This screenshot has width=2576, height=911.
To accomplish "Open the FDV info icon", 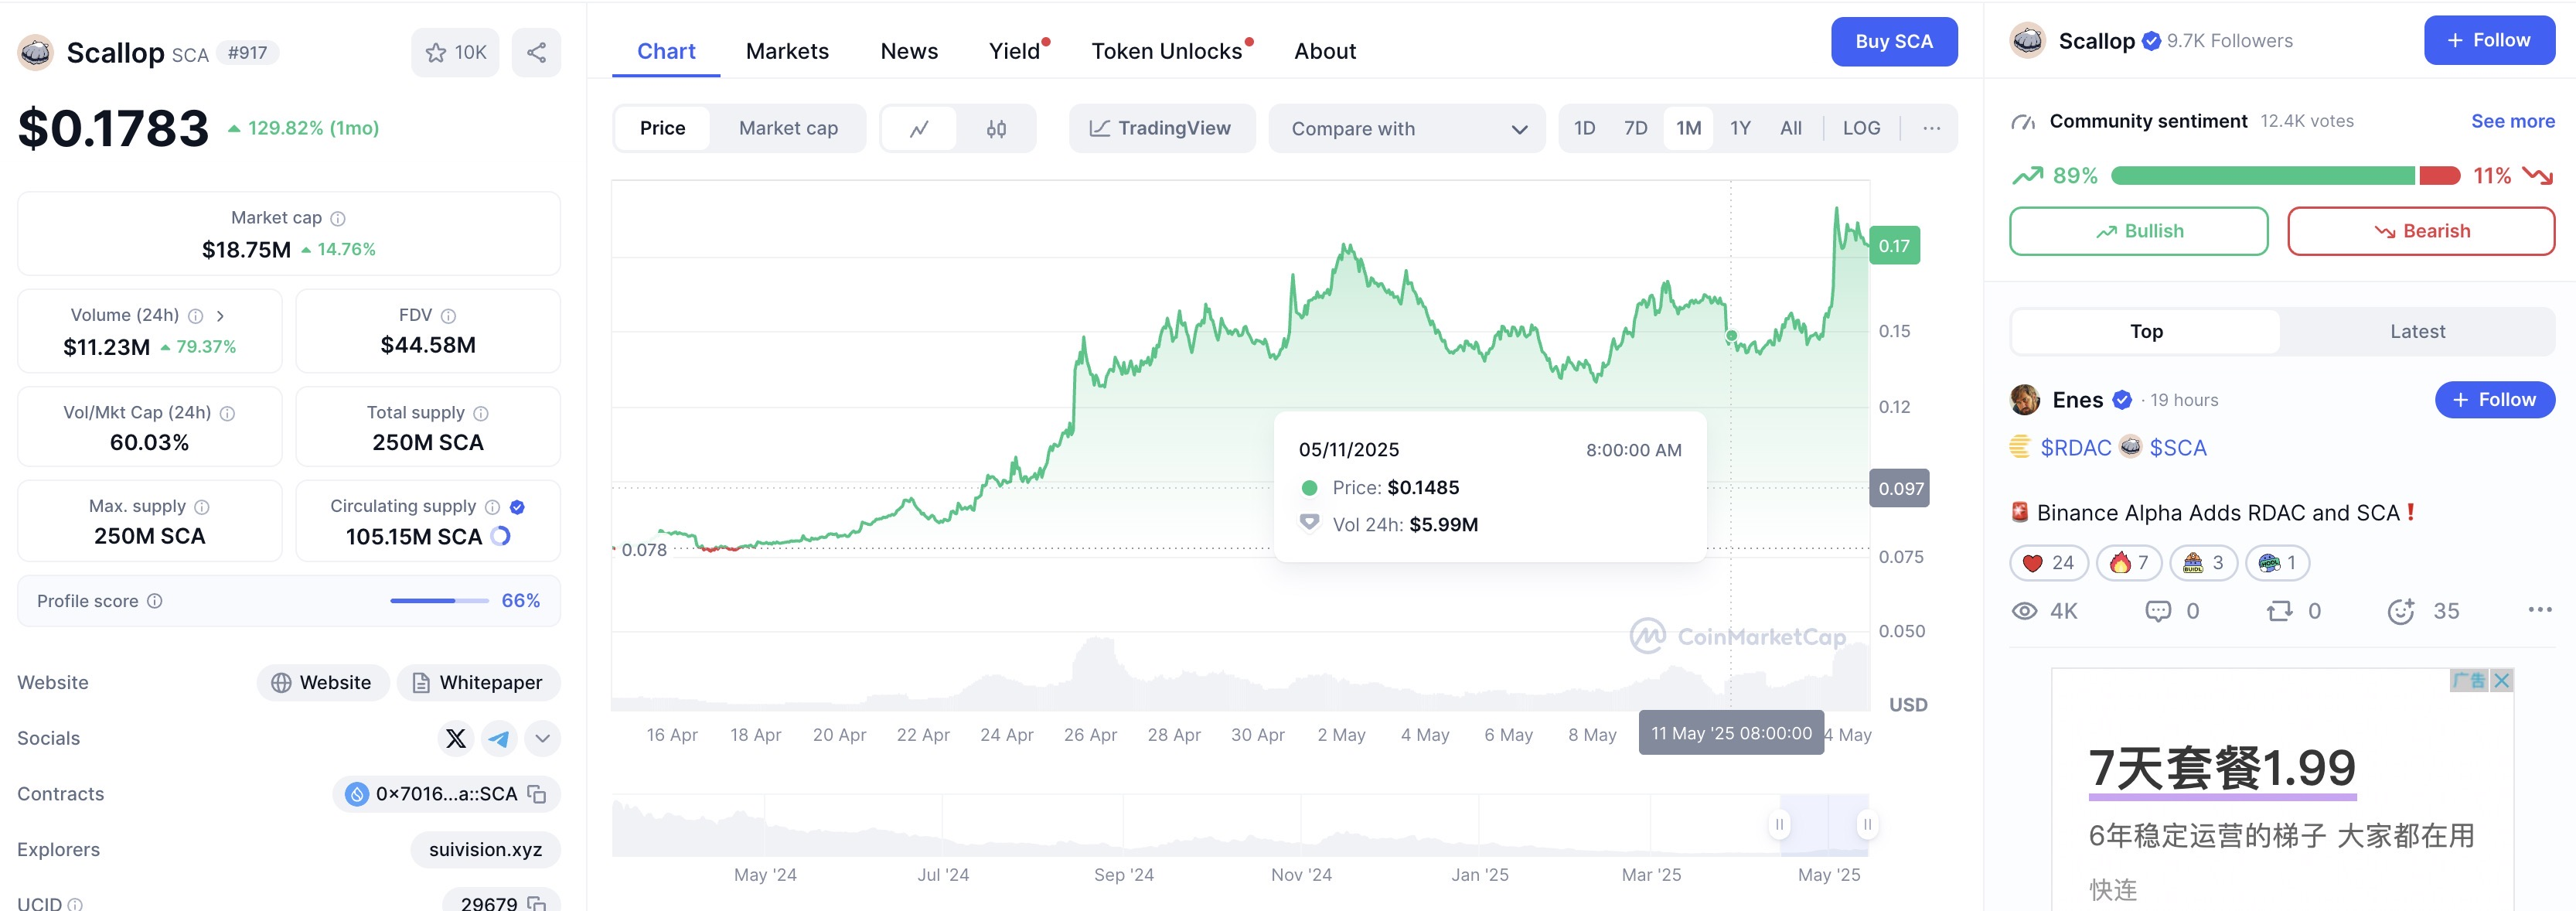I will [x=448, y=316].
